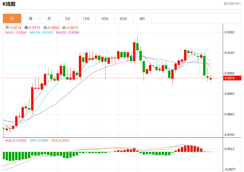244x172 pixels.
Task: Click the 0.8743 price axis label
Action: (229, 135)
